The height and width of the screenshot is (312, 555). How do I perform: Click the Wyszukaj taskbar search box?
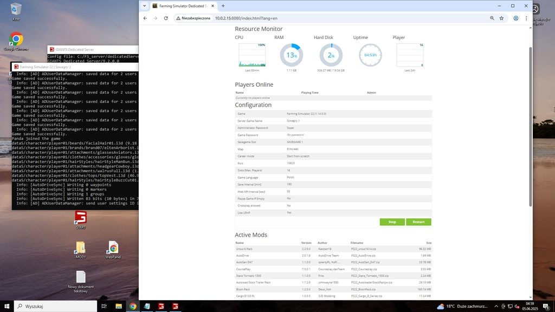pos(55,306)
